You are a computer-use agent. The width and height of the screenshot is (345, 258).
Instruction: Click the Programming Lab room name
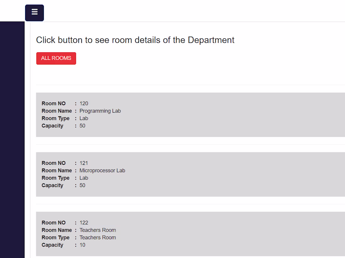click(100, 111)
